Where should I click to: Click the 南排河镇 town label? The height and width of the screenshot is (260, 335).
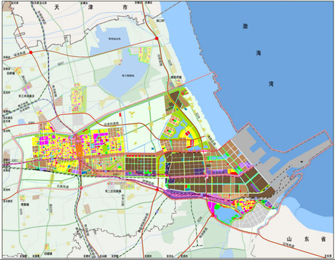point(176,77)
